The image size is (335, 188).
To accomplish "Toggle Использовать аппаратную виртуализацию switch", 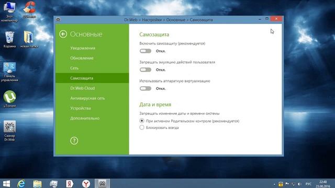I will point(146,88).
